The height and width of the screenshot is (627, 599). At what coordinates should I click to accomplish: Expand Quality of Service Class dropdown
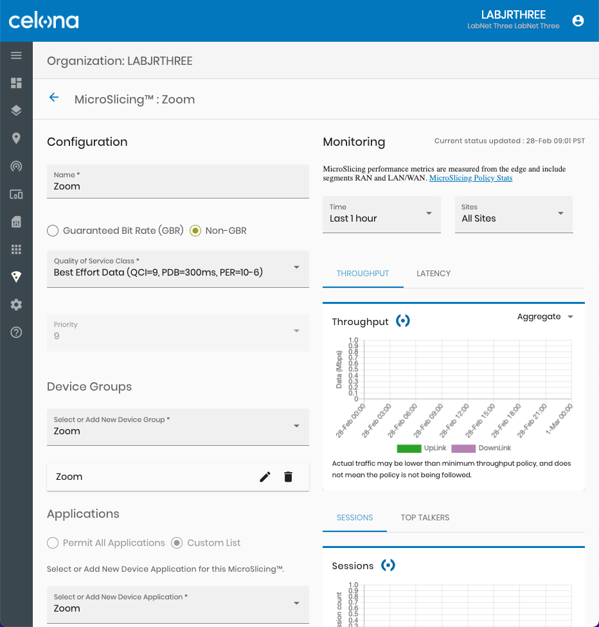pos(178,269)
